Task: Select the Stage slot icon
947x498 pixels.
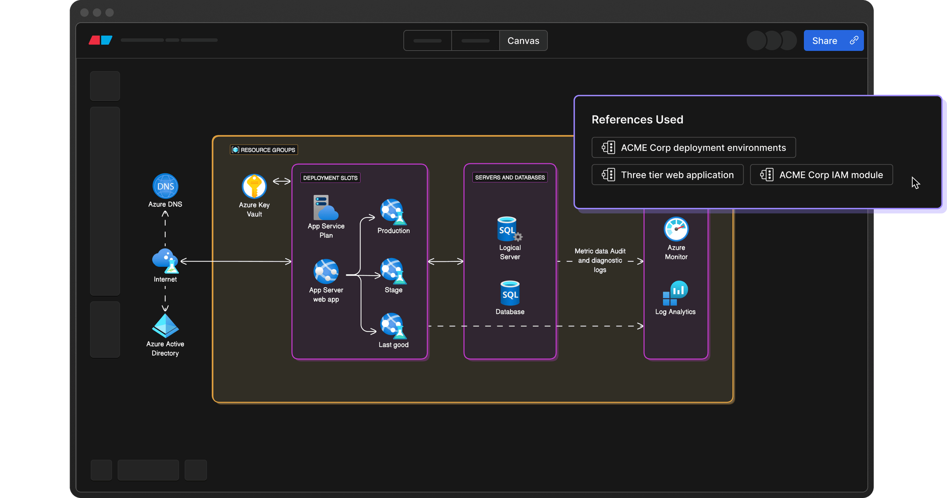Action: click(393, 271)
